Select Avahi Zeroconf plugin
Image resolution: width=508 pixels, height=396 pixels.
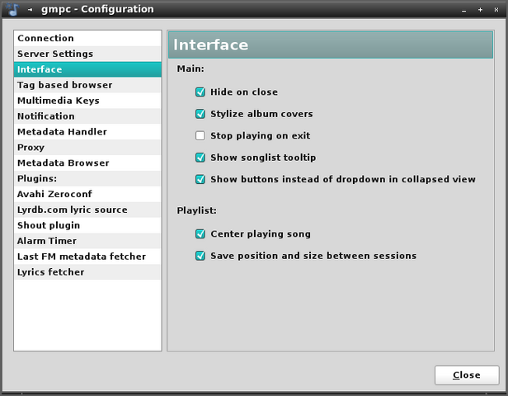tap(87, 194)
